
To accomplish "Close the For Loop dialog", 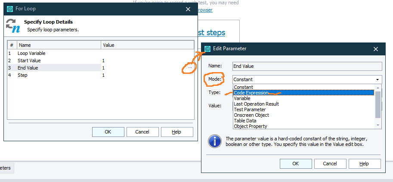I will pyautogui.click(x=188, y=9).
